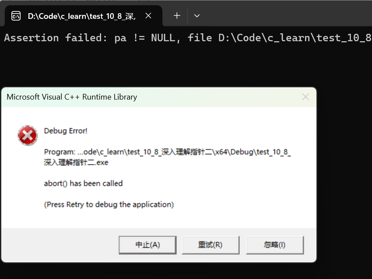Click the 忽略(I) ignore button
This screenshot has height=279, width=372.
click(275, 245)
